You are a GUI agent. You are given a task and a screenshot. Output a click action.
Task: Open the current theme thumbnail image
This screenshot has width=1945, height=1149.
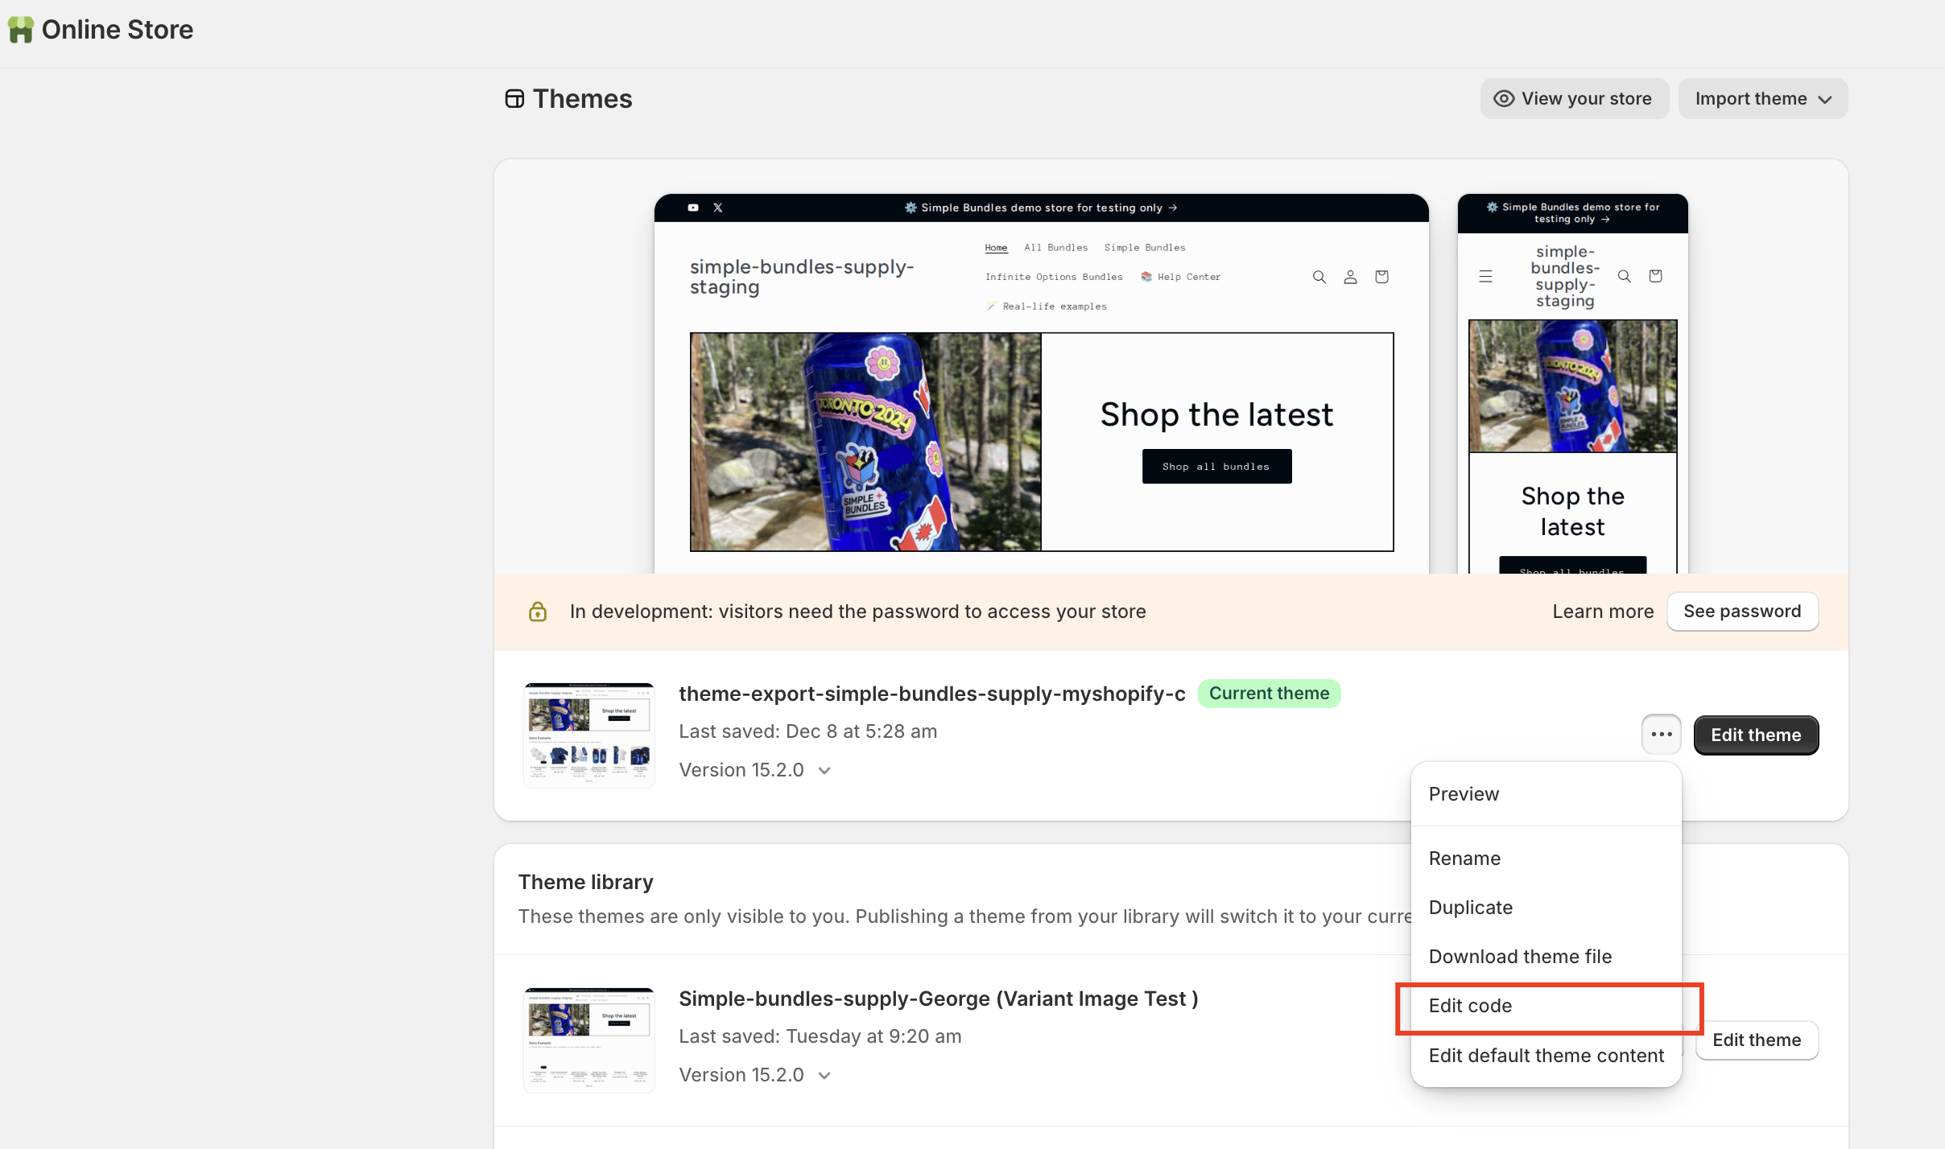click(x=588, y=735)
